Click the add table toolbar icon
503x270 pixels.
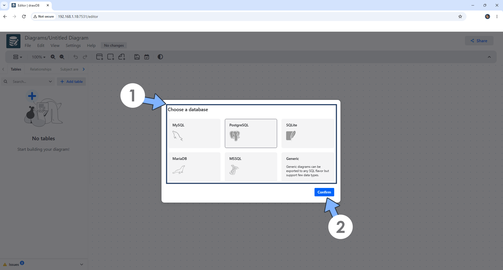point(99,57)
